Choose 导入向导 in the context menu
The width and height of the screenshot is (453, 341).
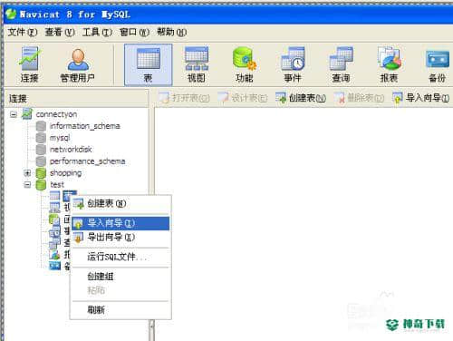(120, 223)
